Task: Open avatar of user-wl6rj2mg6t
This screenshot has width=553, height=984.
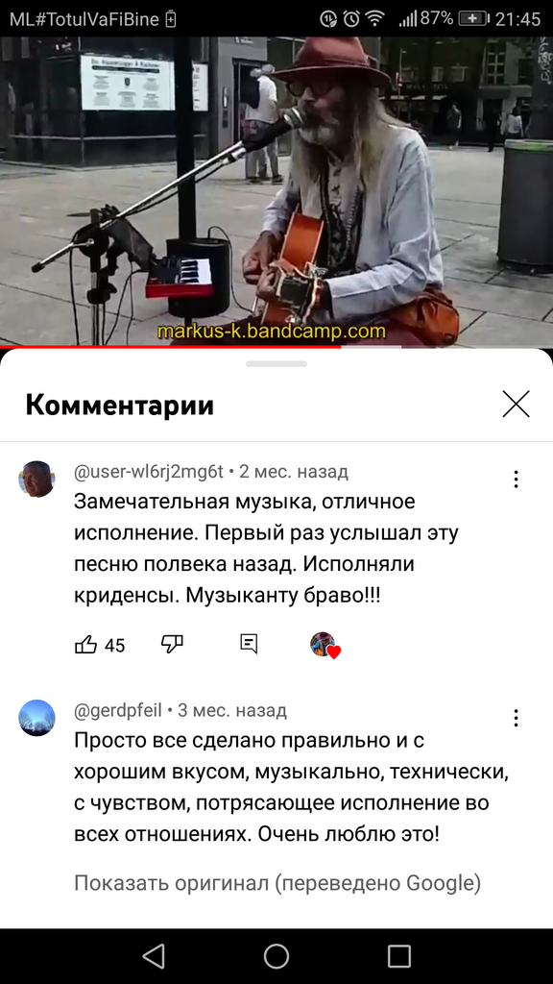Action: point(37,479)
